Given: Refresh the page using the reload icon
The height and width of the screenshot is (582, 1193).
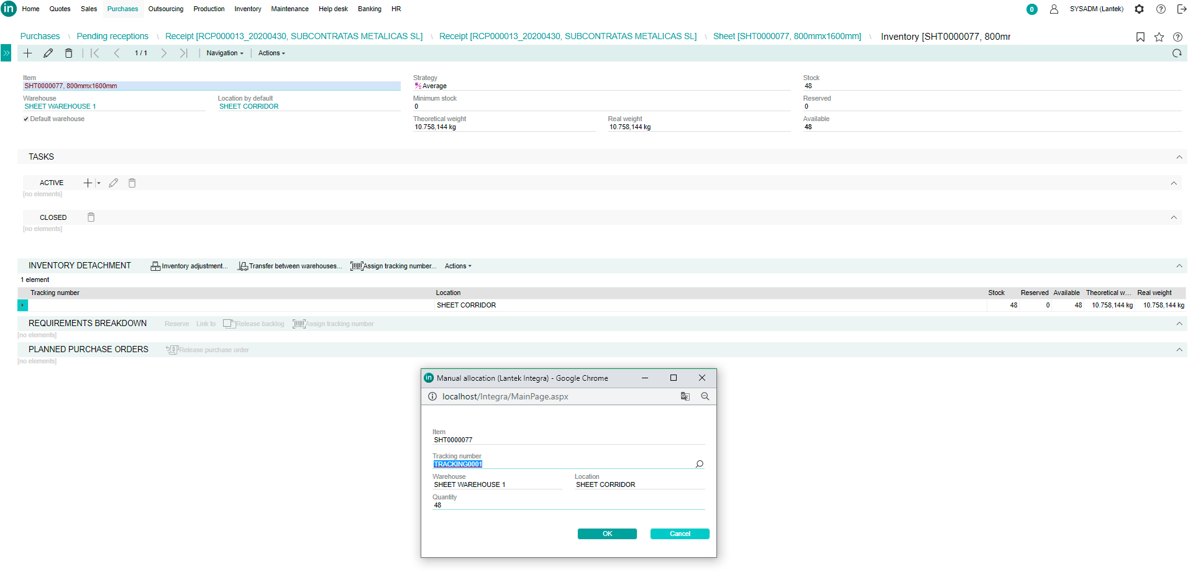Looking at the screenshot, I should click(1177, 53).
